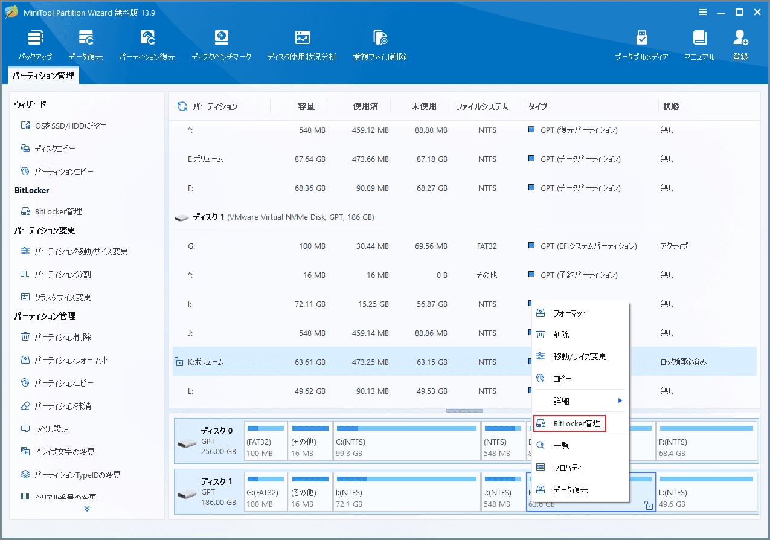Select ディスク 0 in the disk map
Viewport: 770px width, 540px height.
click(208, 442)
